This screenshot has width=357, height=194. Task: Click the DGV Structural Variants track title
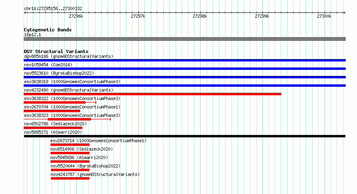pos(56,51)
